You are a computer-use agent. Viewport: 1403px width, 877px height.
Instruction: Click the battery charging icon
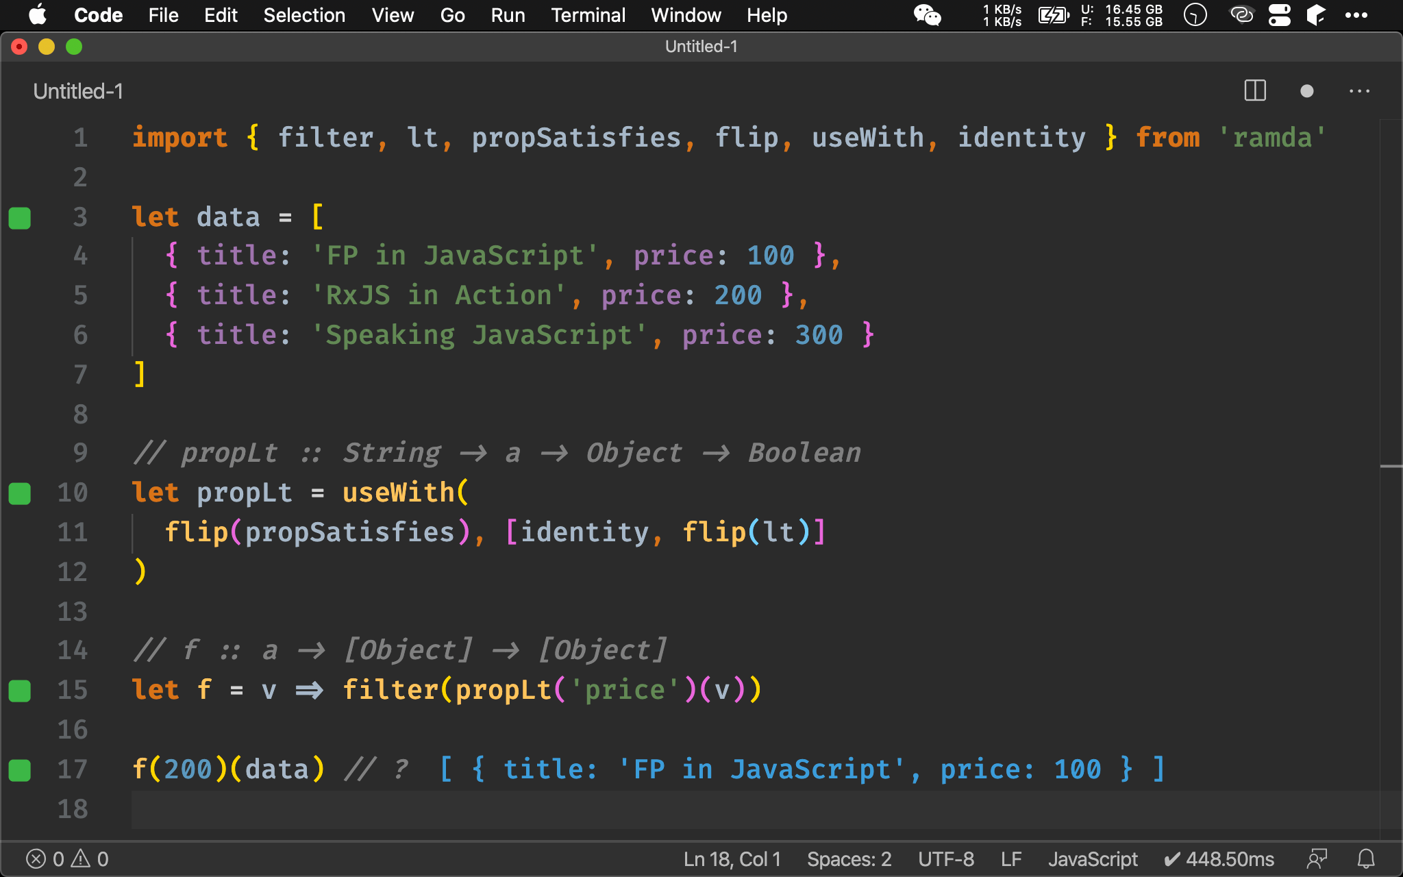tap(1054, 15)
